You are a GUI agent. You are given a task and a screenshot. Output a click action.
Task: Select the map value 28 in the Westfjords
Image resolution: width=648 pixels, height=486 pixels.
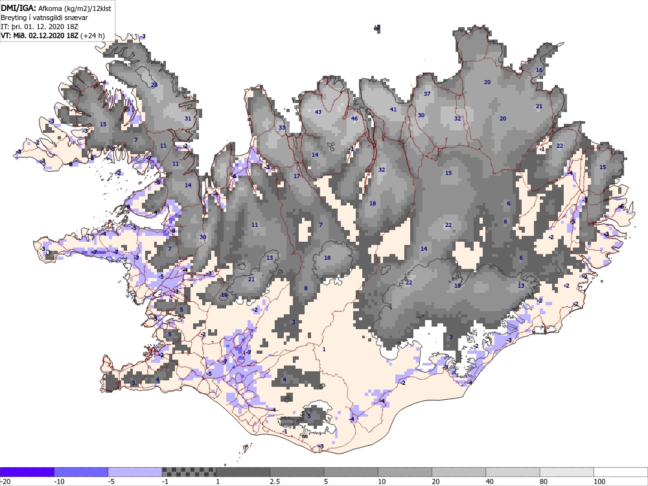pos(154,85)
